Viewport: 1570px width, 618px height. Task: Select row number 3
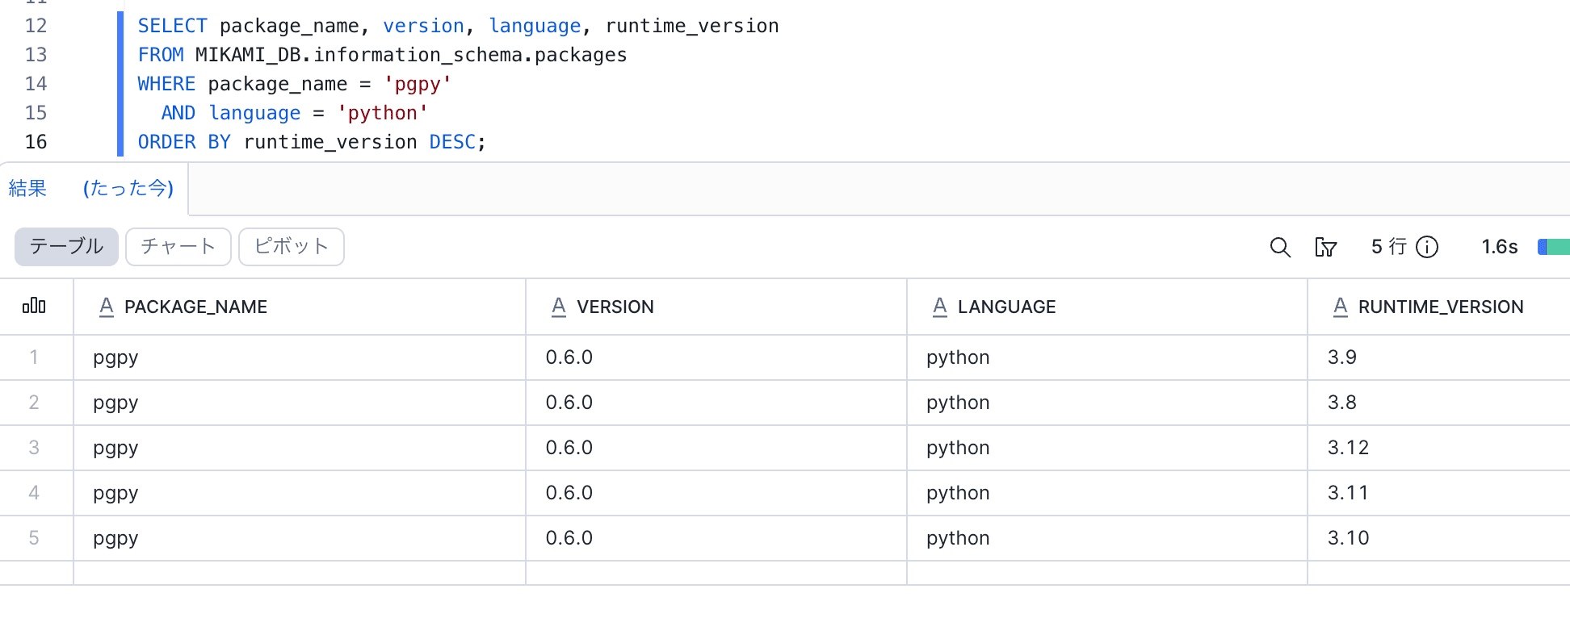pos(34,448)
